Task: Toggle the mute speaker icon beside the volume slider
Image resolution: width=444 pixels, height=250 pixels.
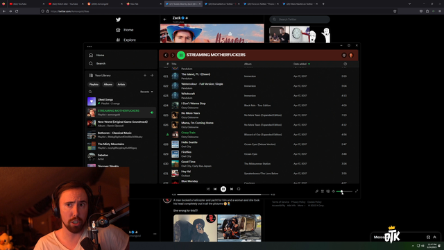Action: pyautogui.click(x=333, y=192)
